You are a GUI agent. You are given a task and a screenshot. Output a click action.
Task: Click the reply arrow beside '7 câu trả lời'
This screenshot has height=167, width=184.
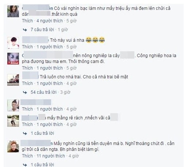coord(25,30)
